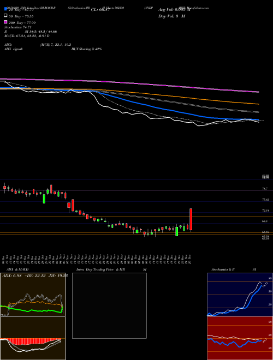Click the MACD values line in the header
Screen dimensions: 273x360
tap(27, 36)
